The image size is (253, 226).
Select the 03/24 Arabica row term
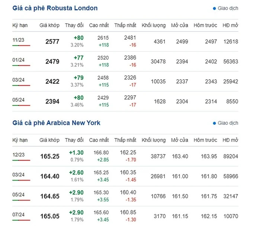point(18,173)
